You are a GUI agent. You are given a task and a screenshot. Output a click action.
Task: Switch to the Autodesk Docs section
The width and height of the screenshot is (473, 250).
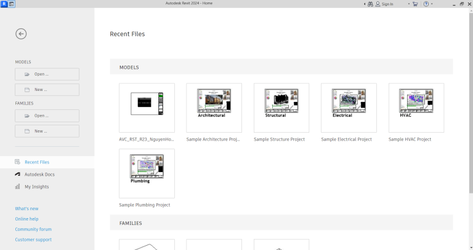tap(39, 174)
